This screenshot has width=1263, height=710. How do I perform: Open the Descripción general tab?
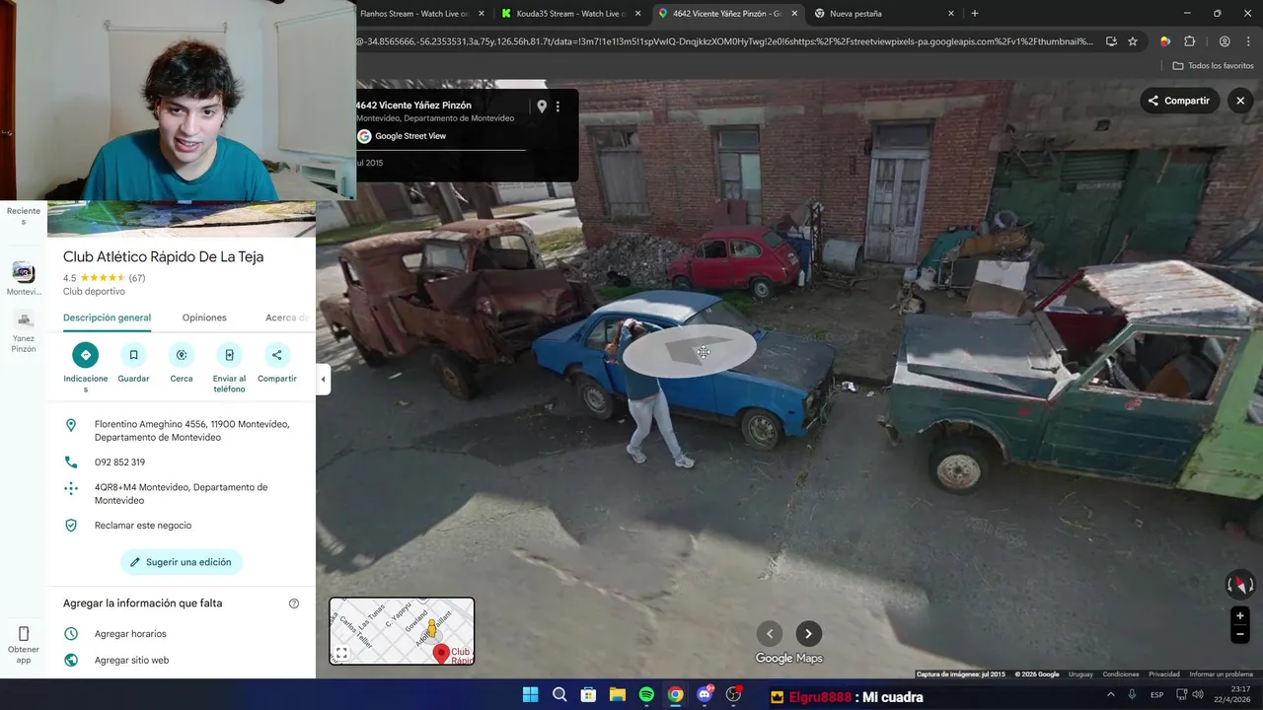click(x=107, y=318)
